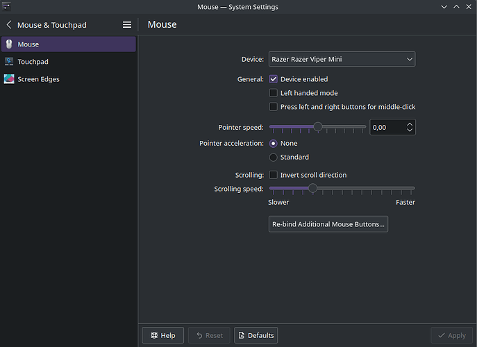This screenshot has height=347, width=477.
Task: Click the Reset button
Action: click(209, 335)
